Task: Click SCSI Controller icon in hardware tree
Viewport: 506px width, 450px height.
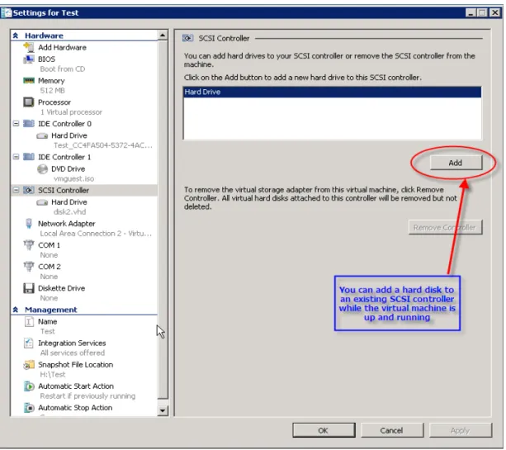Action: pos(29,190)
